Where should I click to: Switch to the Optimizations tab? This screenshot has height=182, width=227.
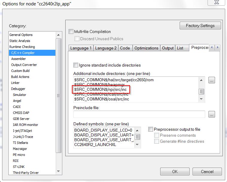click(x=146, y=48)
